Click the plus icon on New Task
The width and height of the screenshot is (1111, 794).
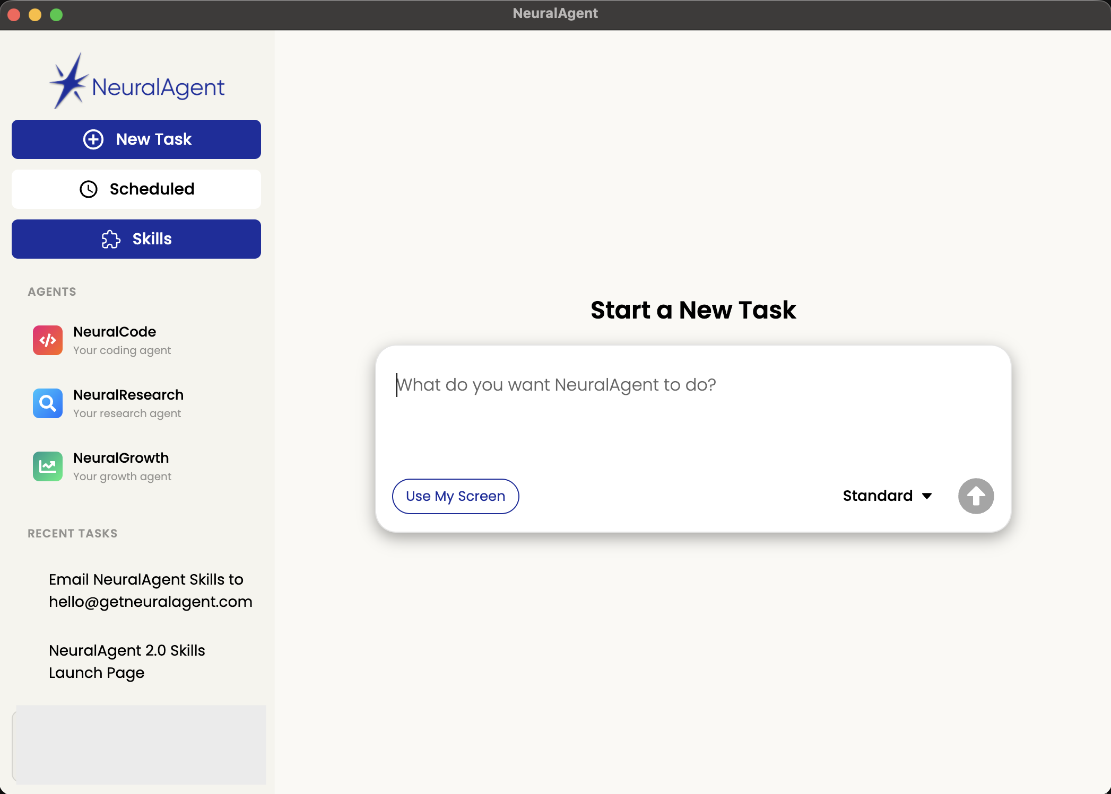coord(93,139)
